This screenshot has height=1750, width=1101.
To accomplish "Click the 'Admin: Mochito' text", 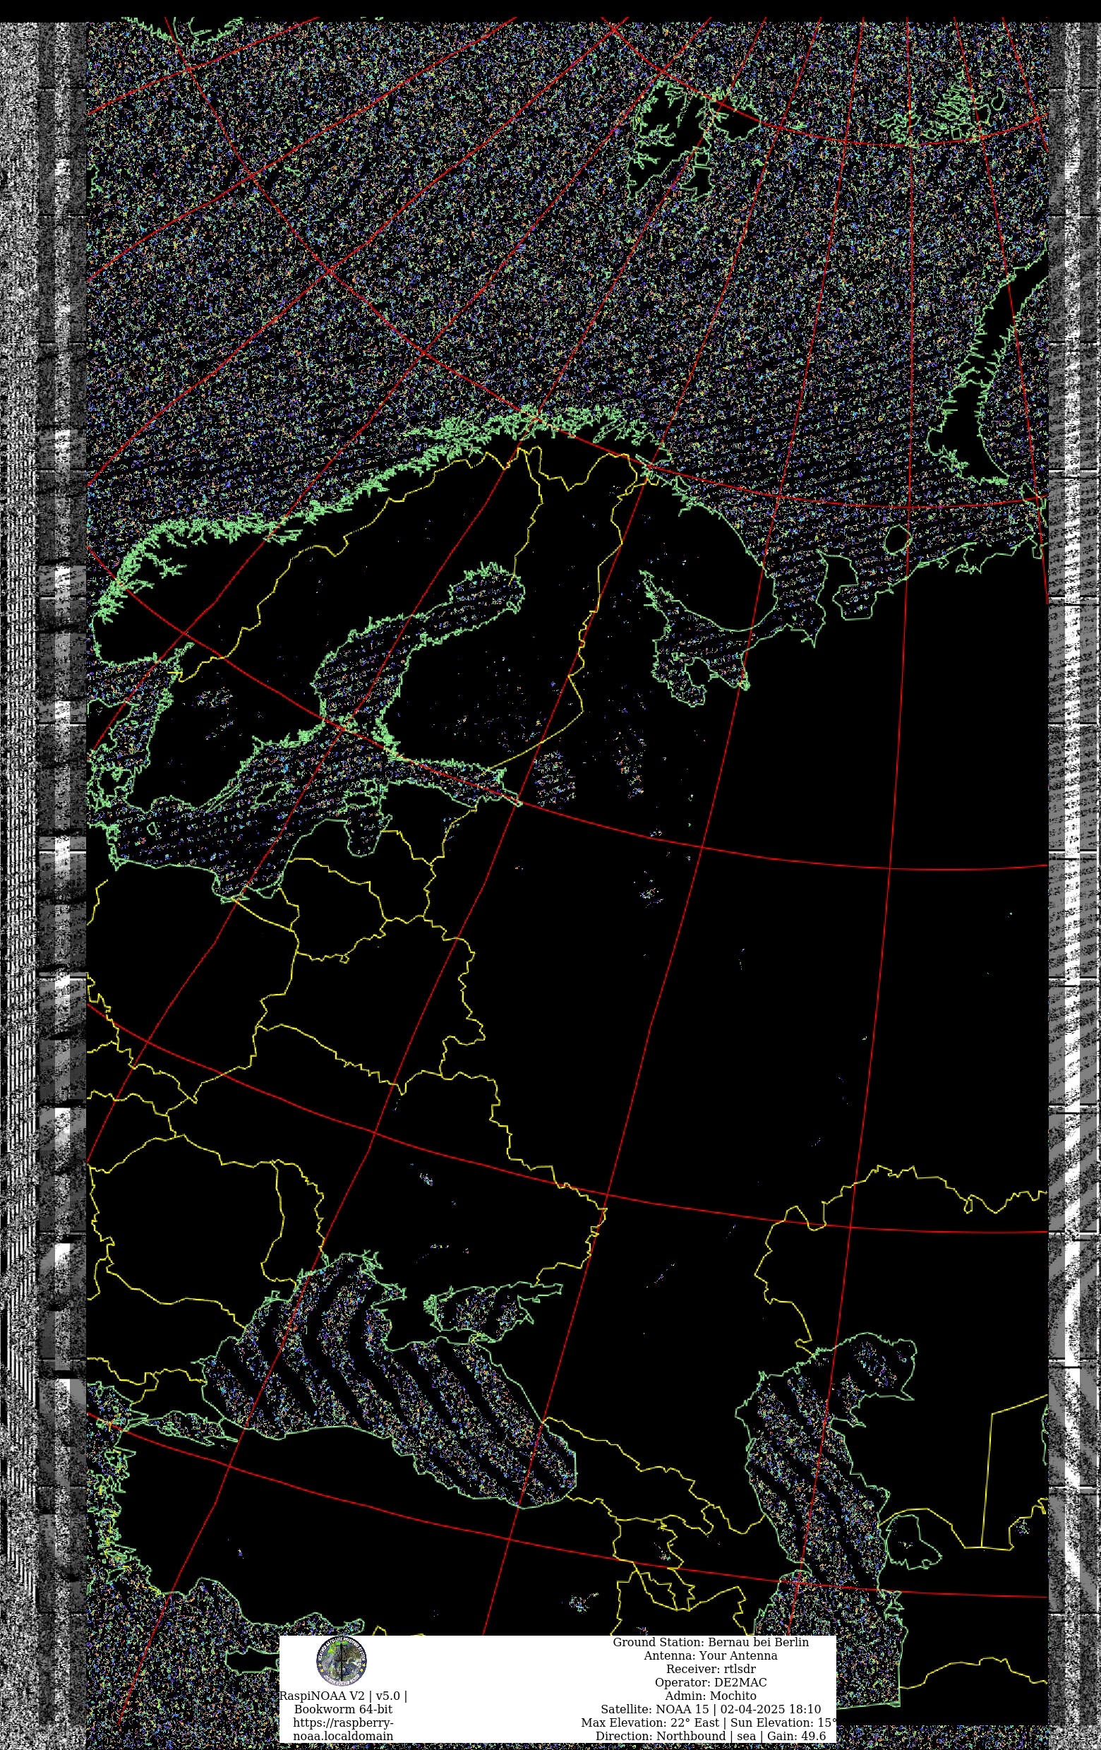I will (710, 1696).
